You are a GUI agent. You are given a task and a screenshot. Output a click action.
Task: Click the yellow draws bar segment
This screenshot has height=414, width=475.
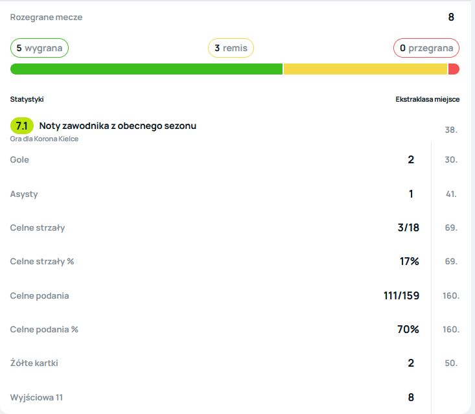(x=365, y=69)
